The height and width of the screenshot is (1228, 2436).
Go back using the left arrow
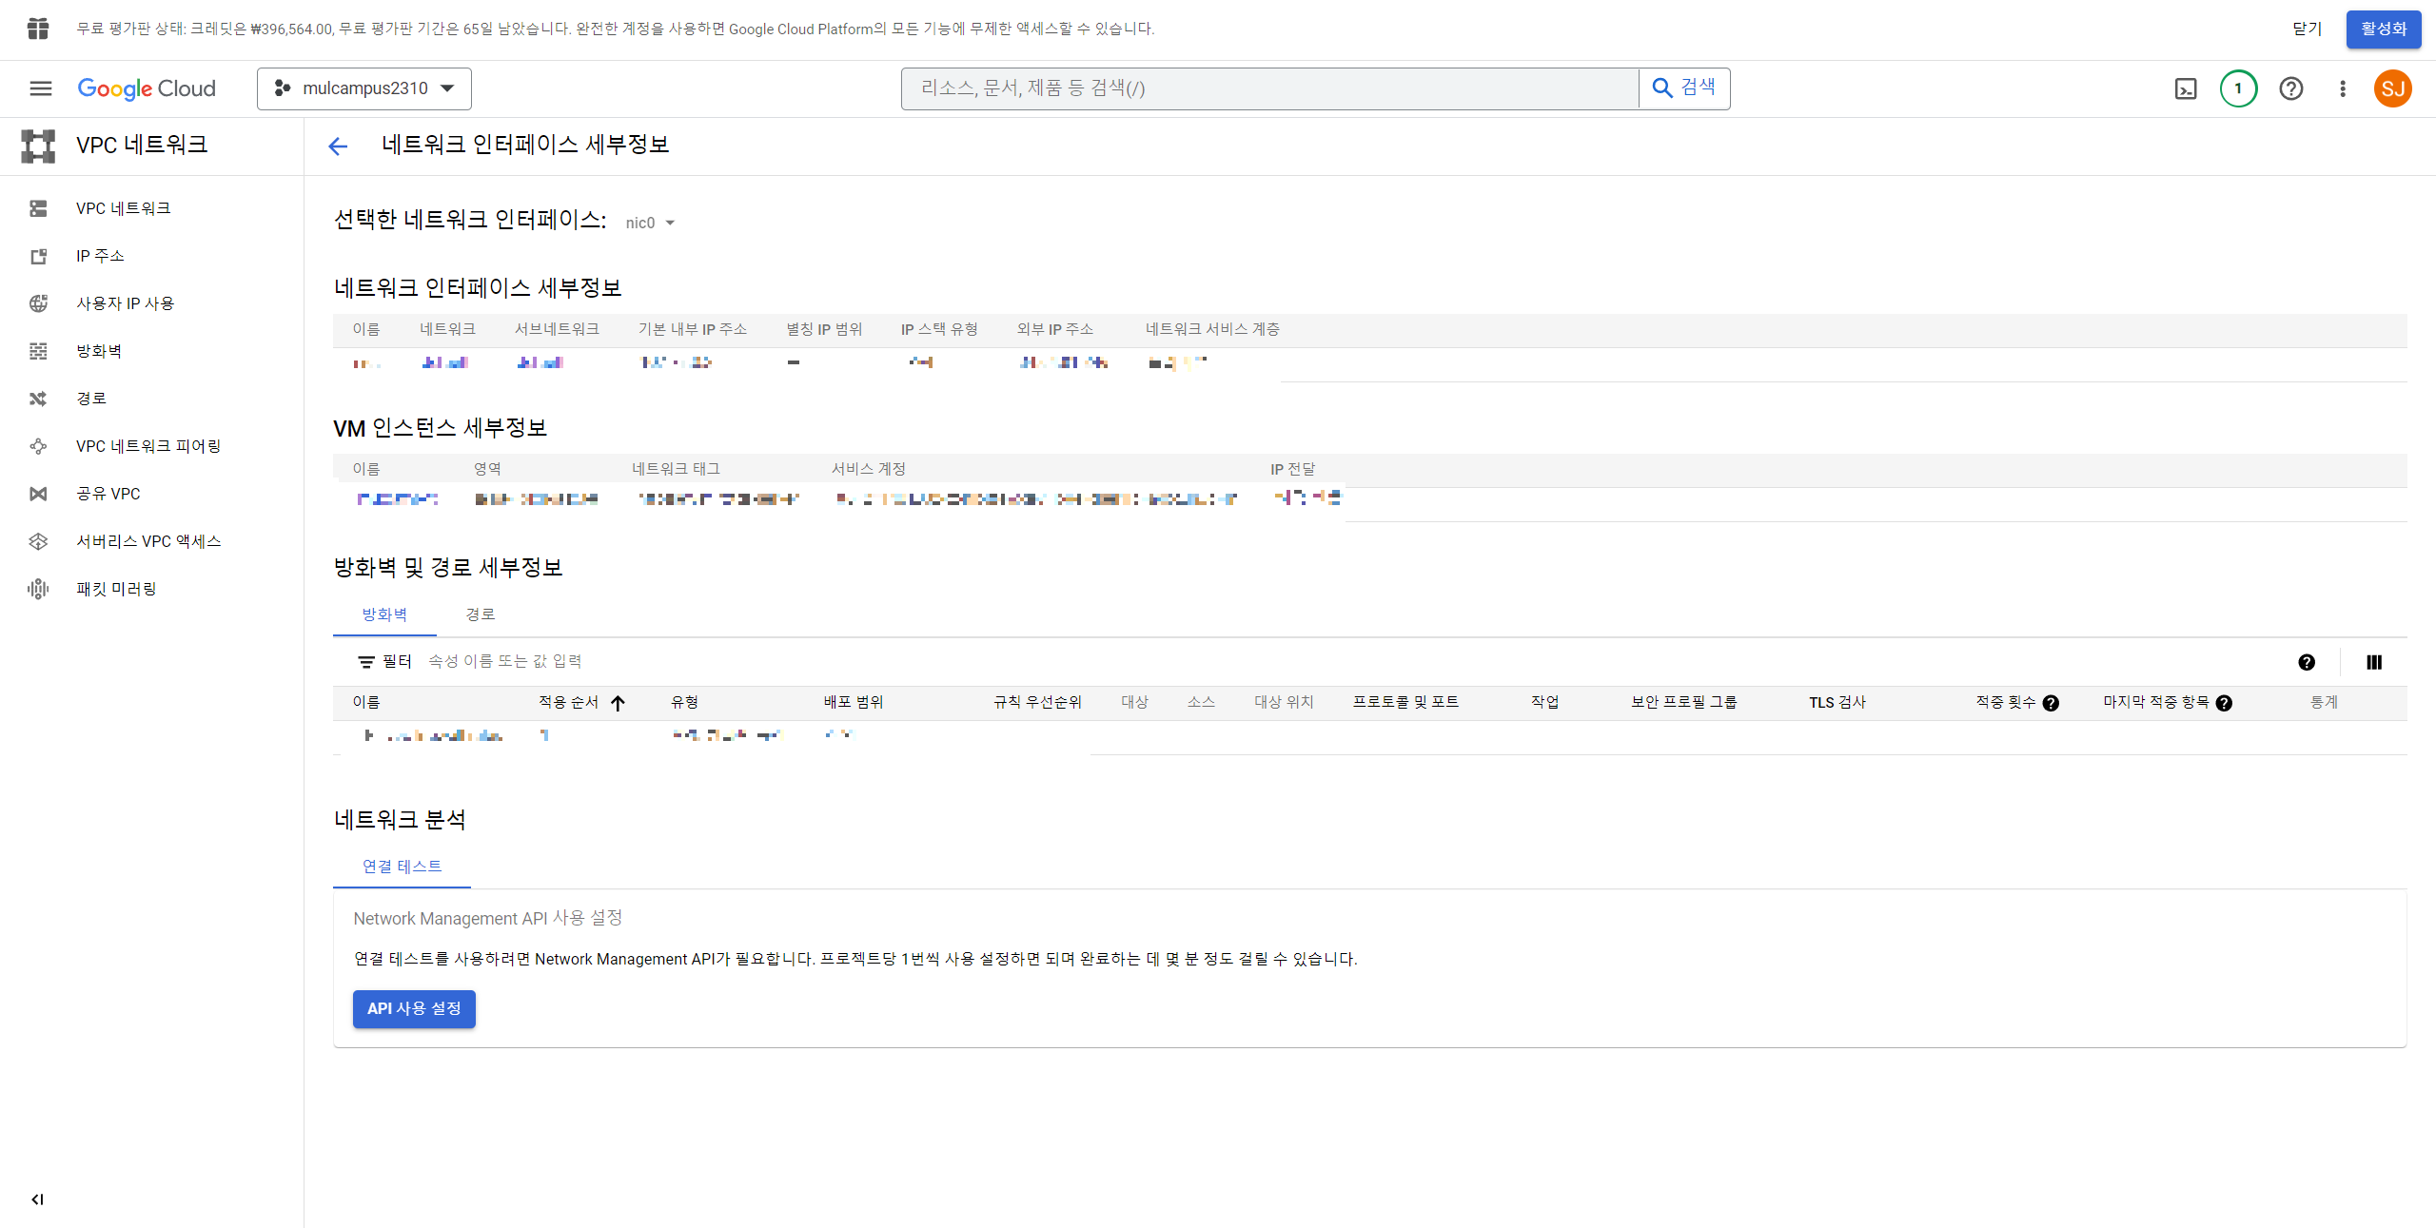click(338, 146)
